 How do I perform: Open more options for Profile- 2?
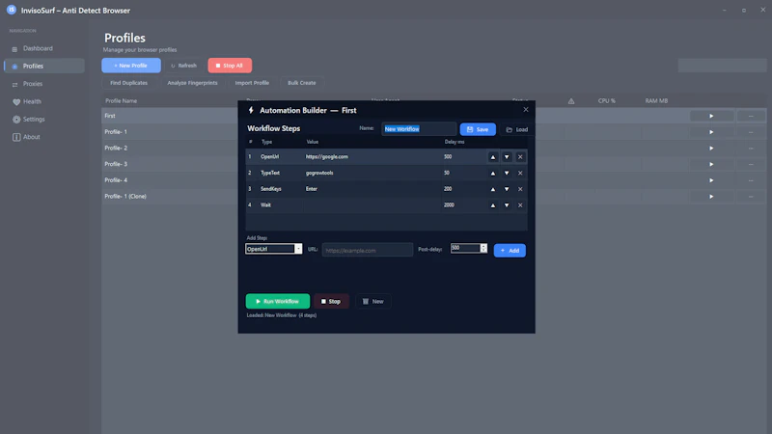point(751,149)
